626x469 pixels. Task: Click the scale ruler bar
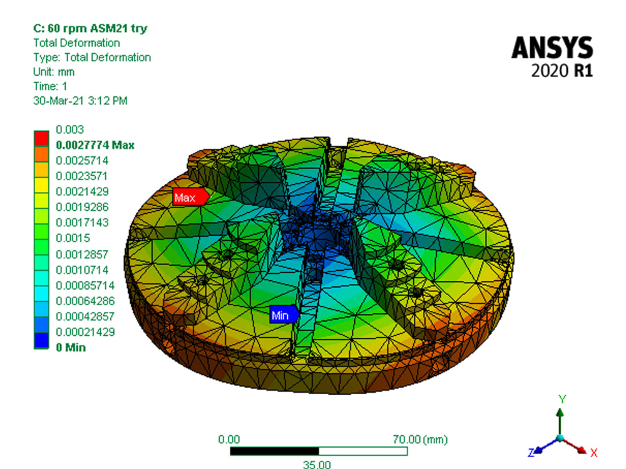[319, 451]
